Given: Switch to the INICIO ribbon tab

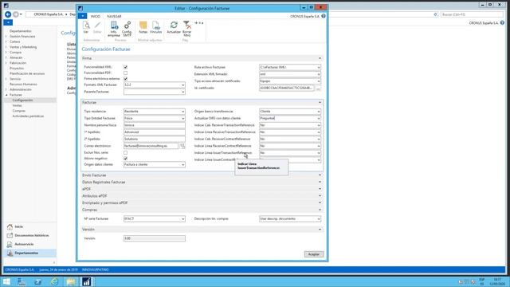Looking at the screenshot, I should pos(96,16).
